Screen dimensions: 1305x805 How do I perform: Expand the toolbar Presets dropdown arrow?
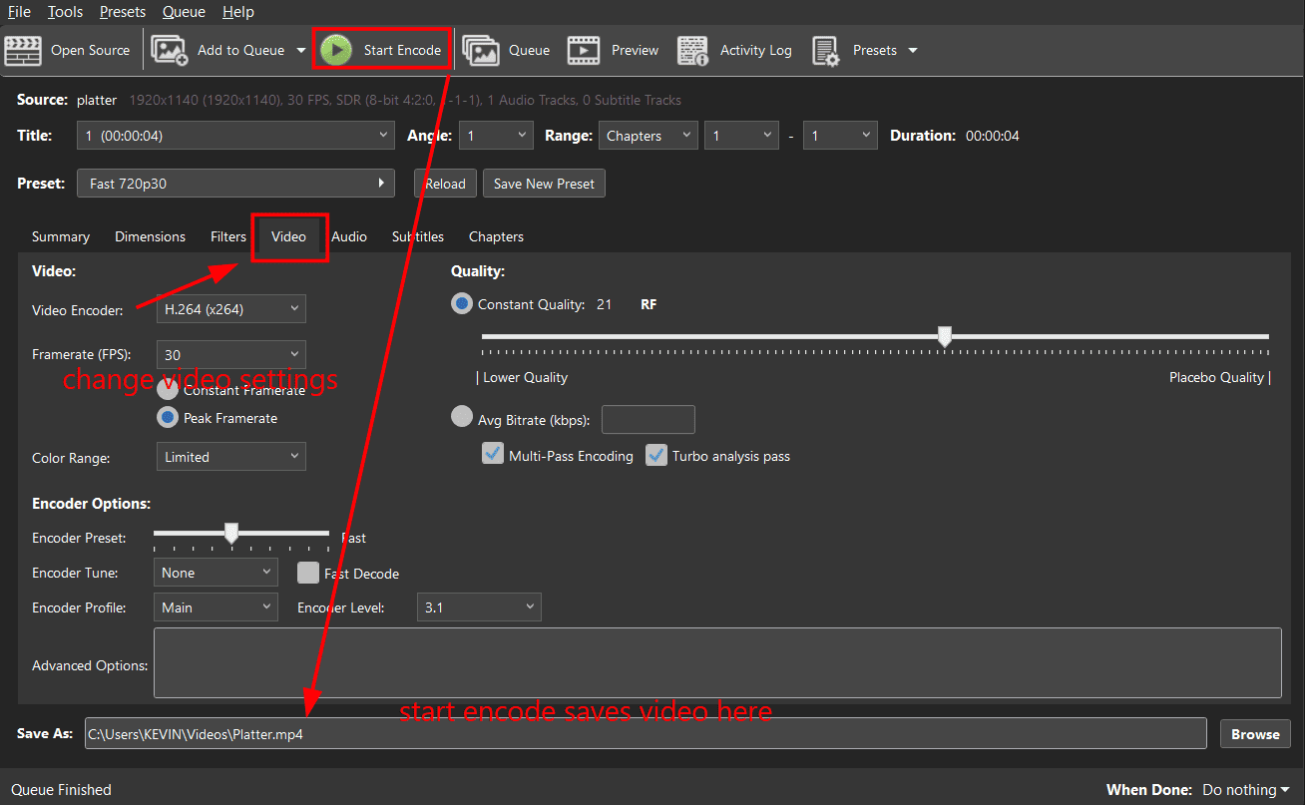[x=912, y=50]
